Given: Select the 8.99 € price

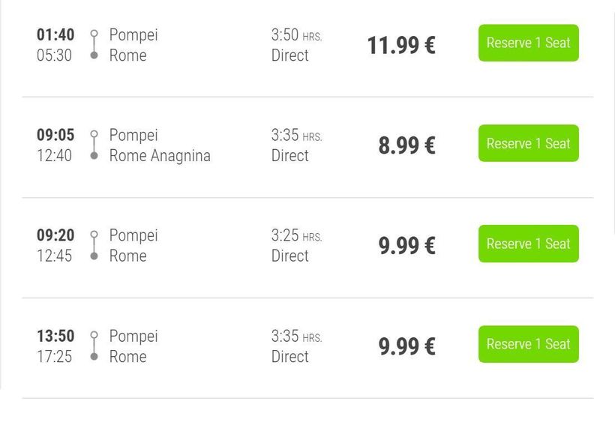Looking at the screenshot, I should (406, 145).
